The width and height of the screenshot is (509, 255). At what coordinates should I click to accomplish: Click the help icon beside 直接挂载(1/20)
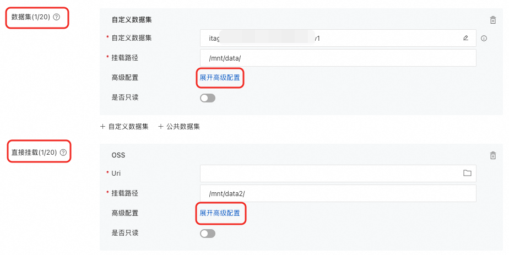pos(63,153)
